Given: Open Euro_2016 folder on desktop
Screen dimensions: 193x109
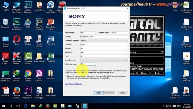Looking at the screenshot, I should pos(40,6).
